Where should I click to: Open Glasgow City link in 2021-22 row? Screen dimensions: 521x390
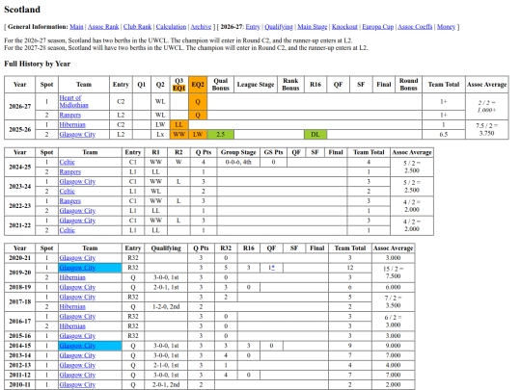pyautogui.click(x=77, y=221)
